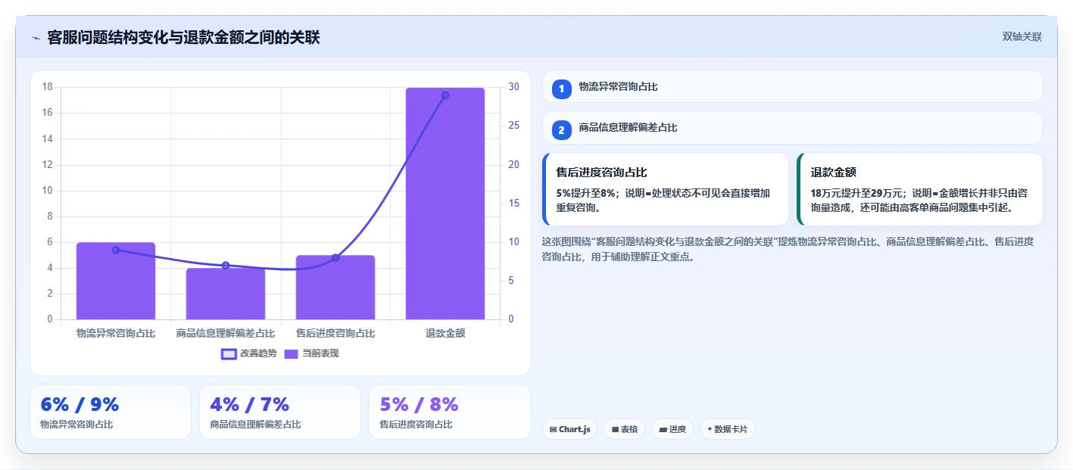Click the trend line point on 商品信息理解偏差占比
The height and width of the screenshot is (470, 1073).
[226, 266]
